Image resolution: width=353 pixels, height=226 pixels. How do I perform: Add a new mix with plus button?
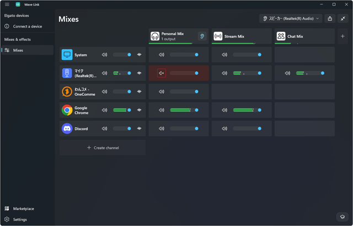343,36
